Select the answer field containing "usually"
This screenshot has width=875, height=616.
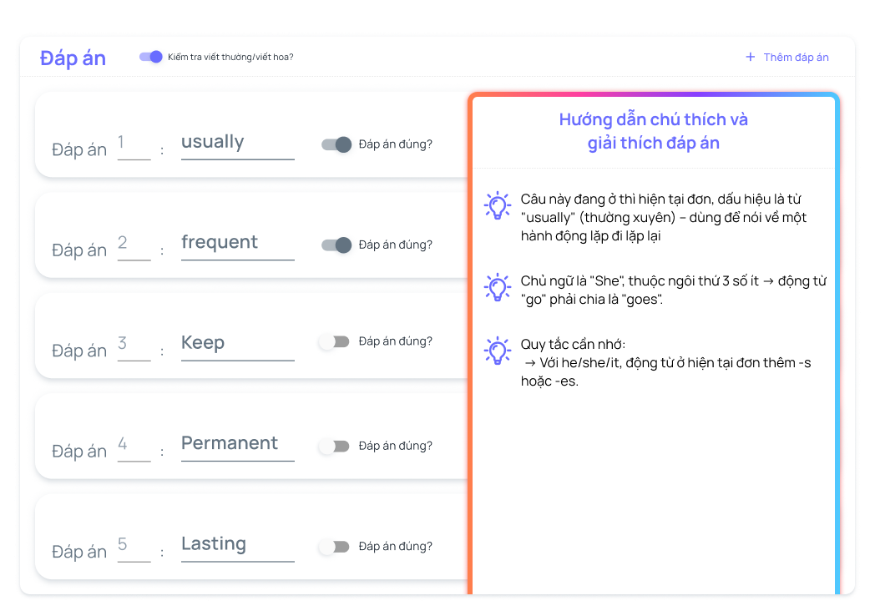[x=237, y=144]
